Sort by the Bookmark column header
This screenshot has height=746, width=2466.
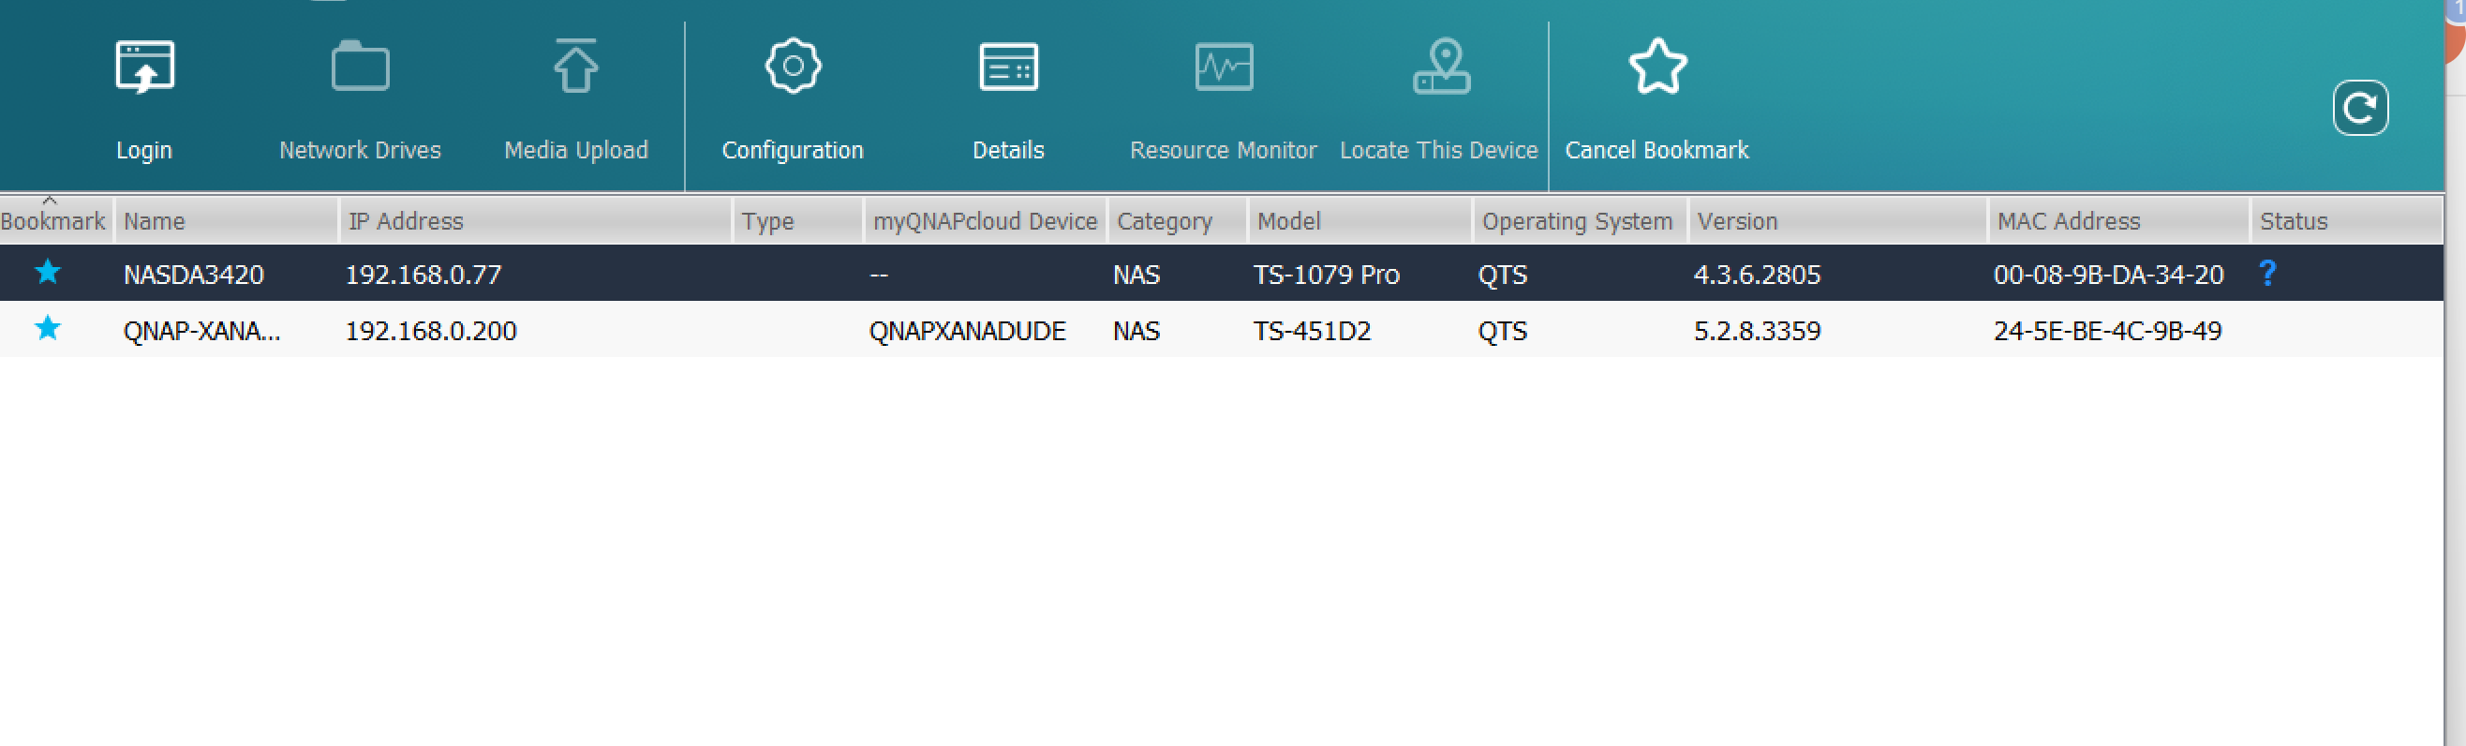point(52,221)
